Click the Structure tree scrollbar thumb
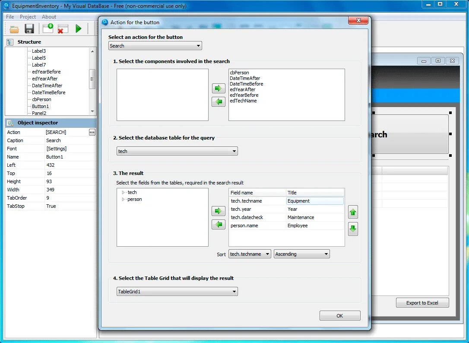469x343 pixels. (92, 79)
